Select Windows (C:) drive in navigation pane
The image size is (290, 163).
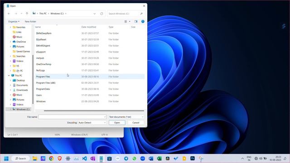pyautogui.click(x=23, y=110)
